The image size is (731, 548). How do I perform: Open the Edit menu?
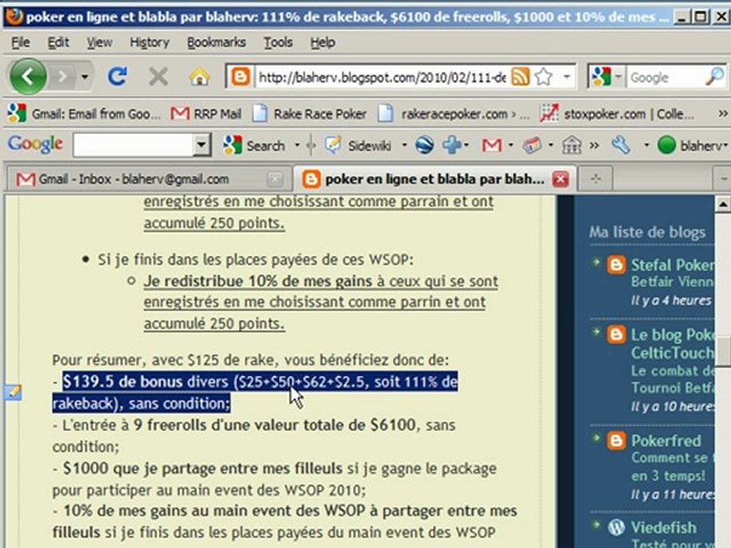[59, 43]
